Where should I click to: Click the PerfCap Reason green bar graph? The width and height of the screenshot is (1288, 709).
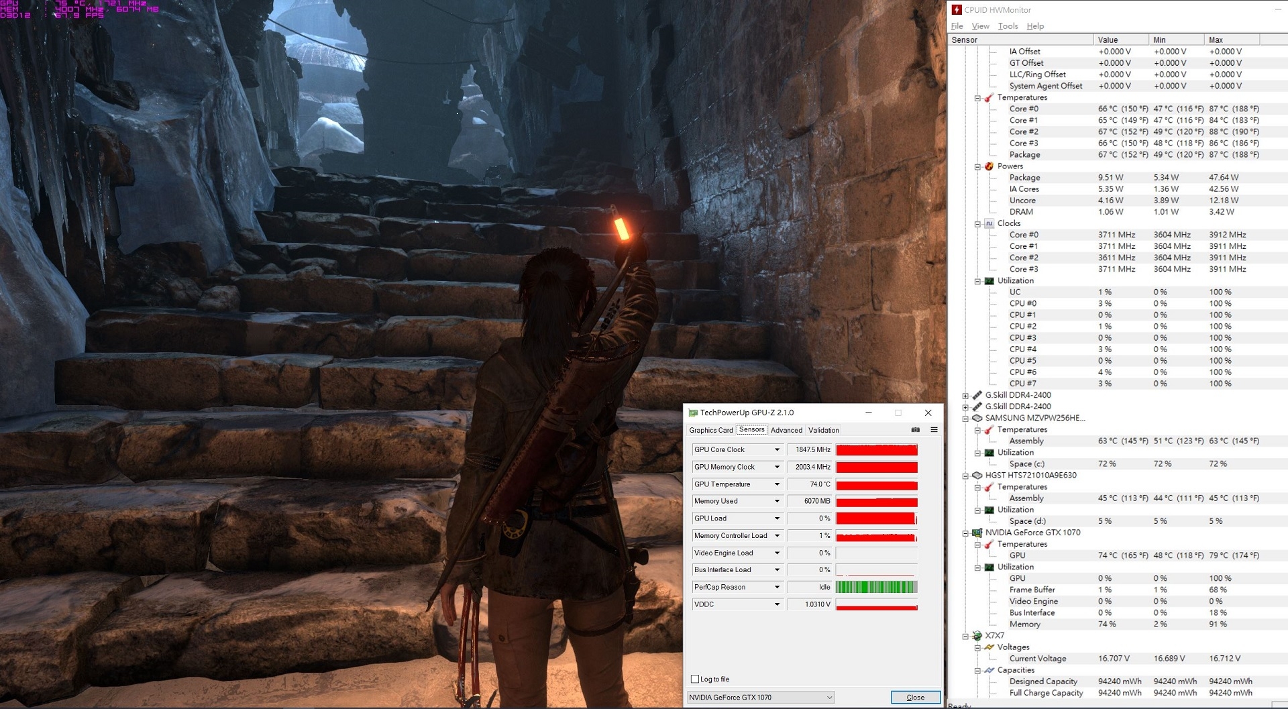[877, 587]
